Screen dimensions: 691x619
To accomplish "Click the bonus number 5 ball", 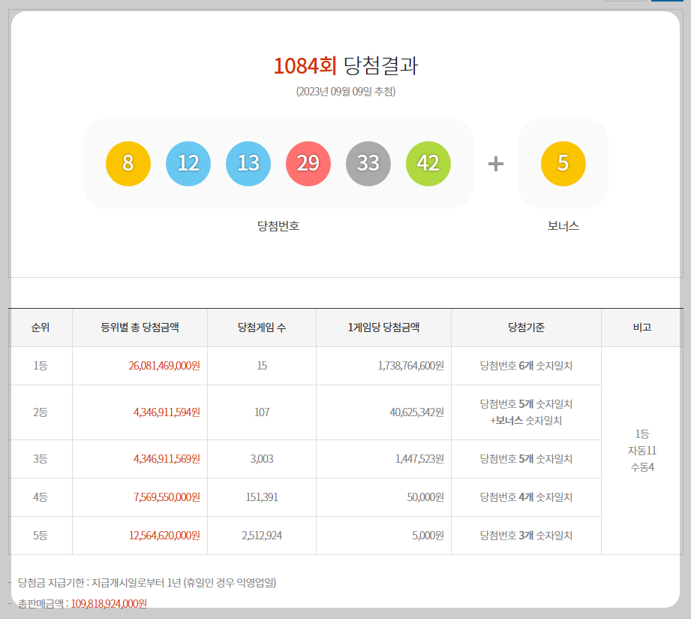I will pyautogui.click(x=563, y=164).
